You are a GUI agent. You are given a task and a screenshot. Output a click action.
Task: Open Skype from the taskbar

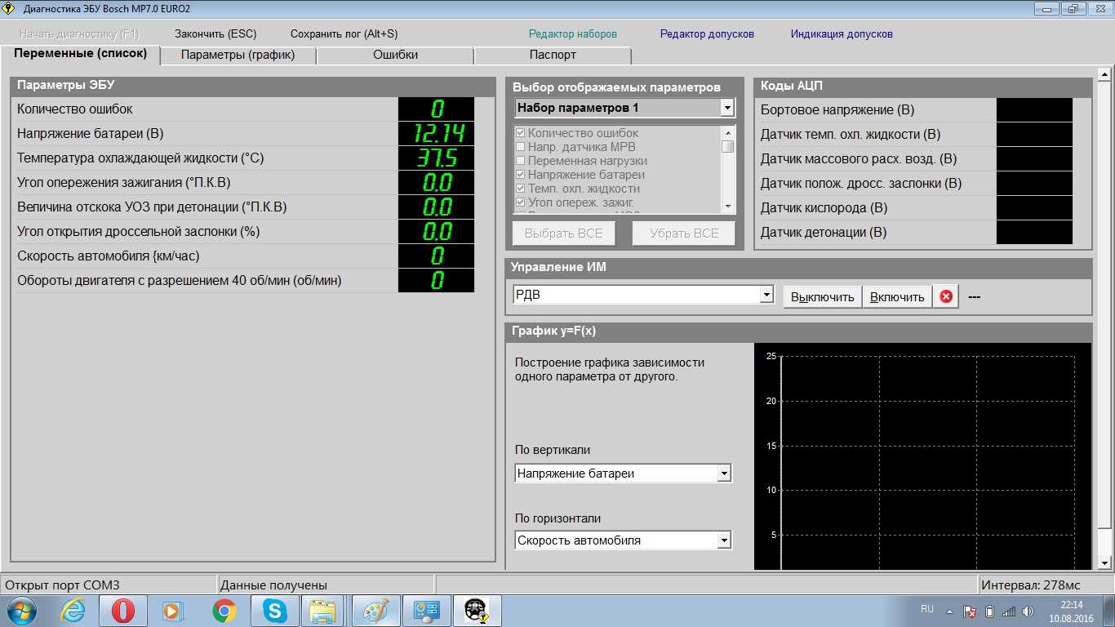click(274, 611)
